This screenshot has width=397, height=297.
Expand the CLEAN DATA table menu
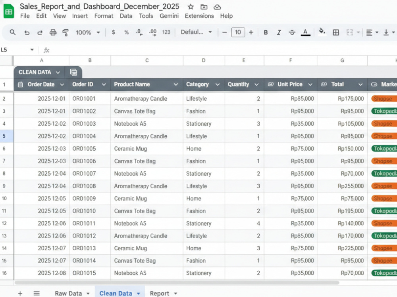pos(58,72)
